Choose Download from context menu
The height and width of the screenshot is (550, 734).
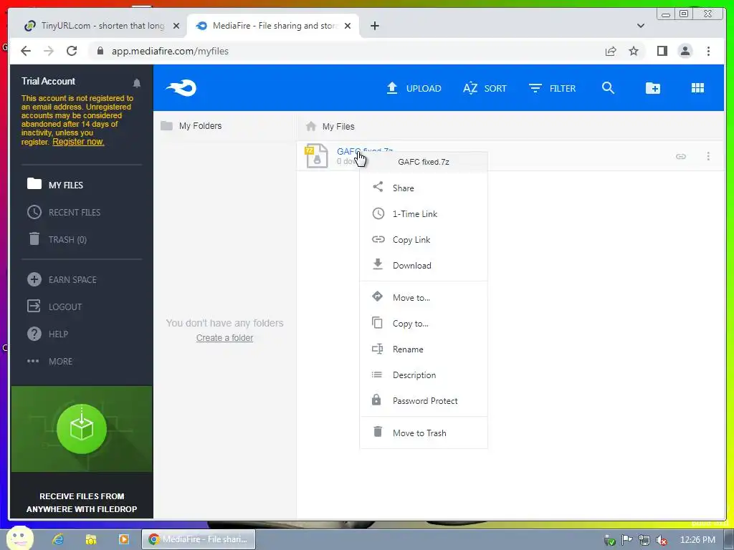pos(423,265)
